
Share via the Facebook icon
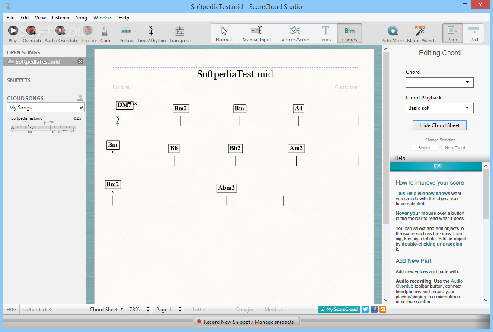point(374,310)
